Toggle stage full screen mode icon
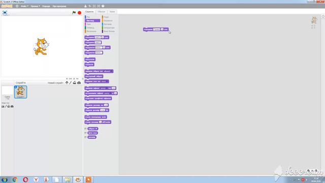 click(5, 13)
